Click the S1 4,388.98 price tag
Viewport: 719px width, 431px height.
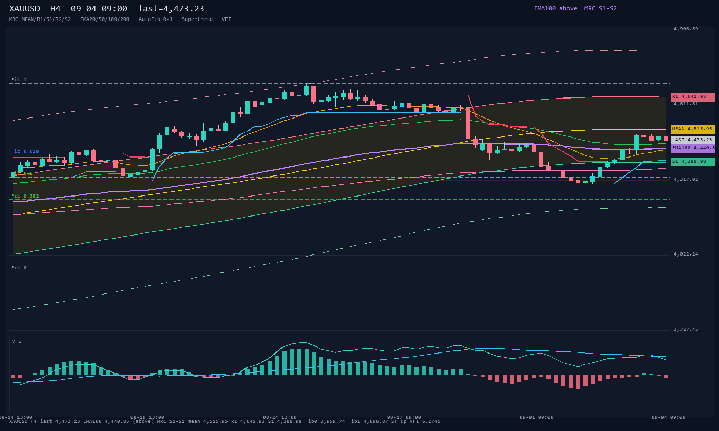tap(693, 162)
